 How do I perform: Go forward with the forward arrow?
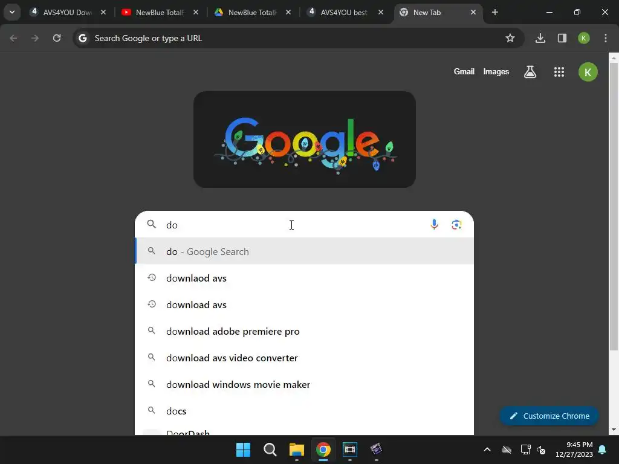tap(35, 38)
